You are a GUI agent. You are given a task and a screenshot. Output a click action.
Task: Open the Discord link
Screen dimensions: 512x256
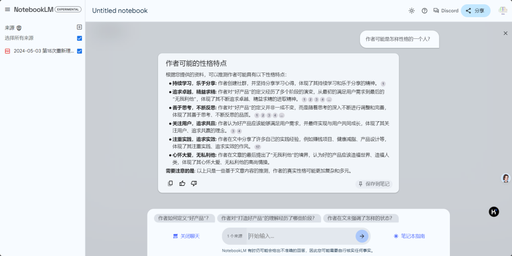tap(446, 11)
